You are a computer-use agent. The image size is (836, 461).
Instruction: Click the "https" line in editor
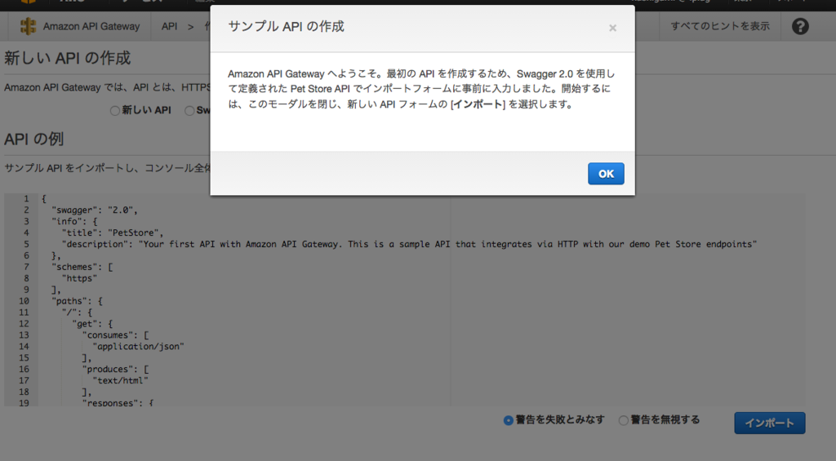[x=79, y=278]
